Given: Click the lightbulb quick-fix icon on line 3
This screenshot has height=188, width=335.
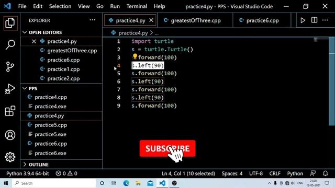Looking at the screenshot, I should click(135, 56).
